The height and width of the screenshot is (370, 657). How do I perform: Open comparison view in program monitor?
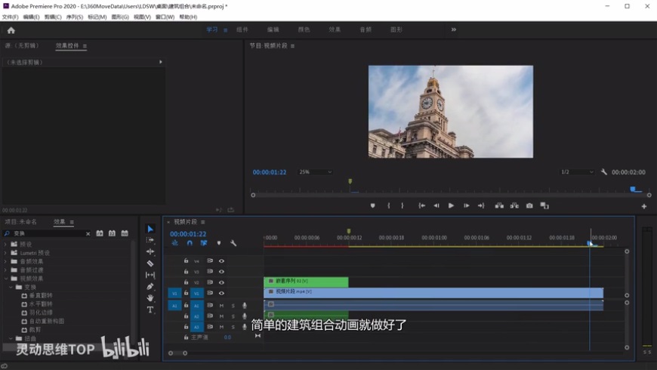coord(544,205)
